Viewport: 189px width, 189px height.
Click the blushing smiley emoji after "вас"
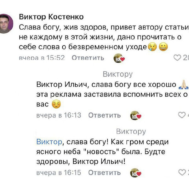[55, 104]
